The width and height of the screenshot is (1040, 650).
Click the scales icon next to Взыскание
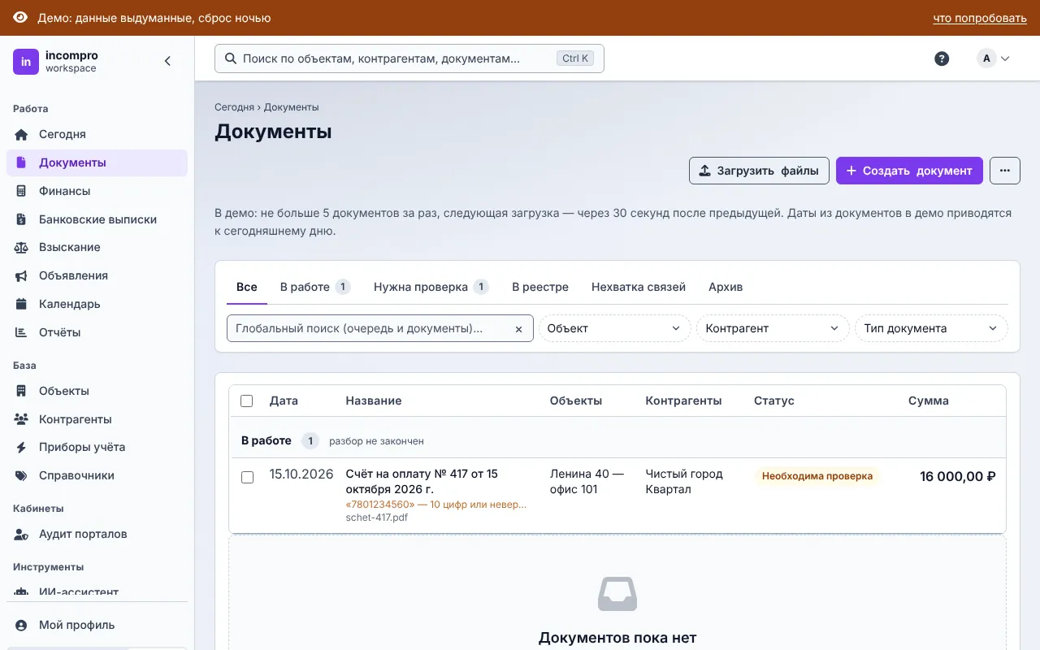[22, 247]
